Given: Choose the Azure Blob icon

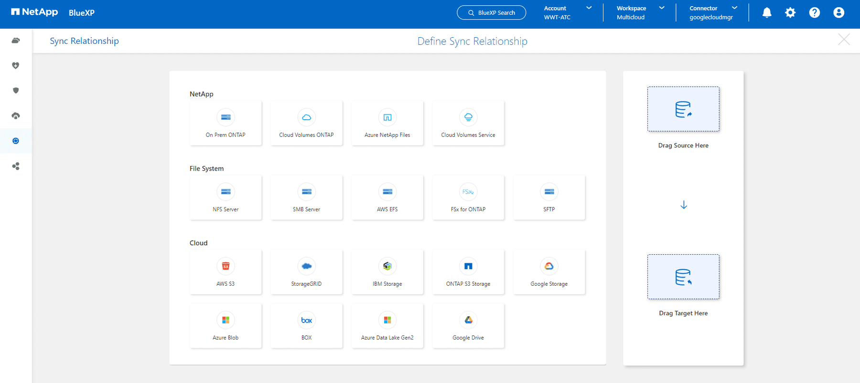Looking at the screenshot, I should pos(226,320).
